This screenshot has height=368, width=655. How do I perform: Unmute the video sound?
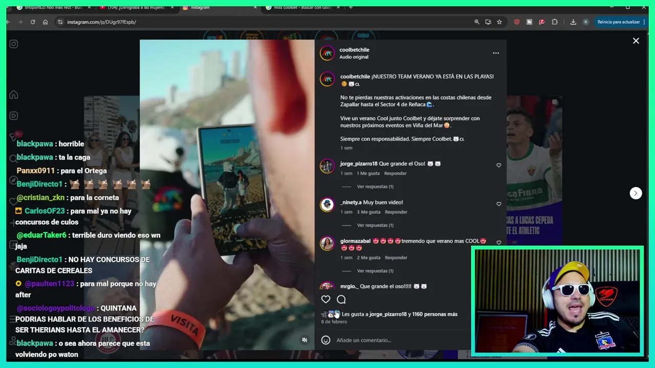point(304,340)
